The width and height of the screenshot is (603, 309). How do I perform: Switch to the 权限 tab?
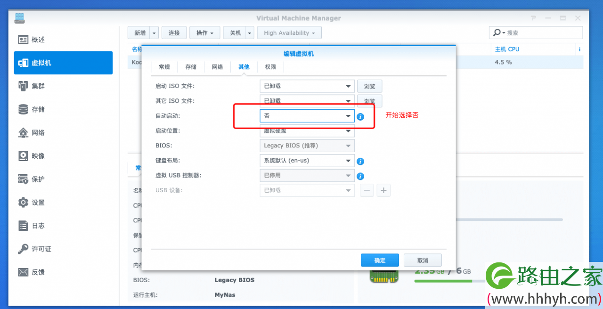(x=270, y=67)
